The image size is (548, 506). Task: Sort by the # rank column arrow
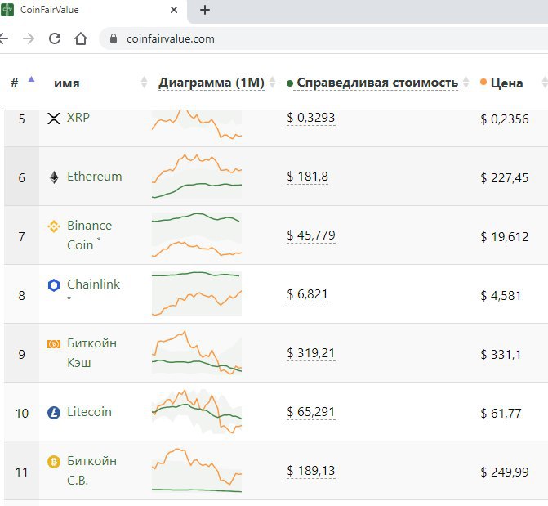[32, 79]
